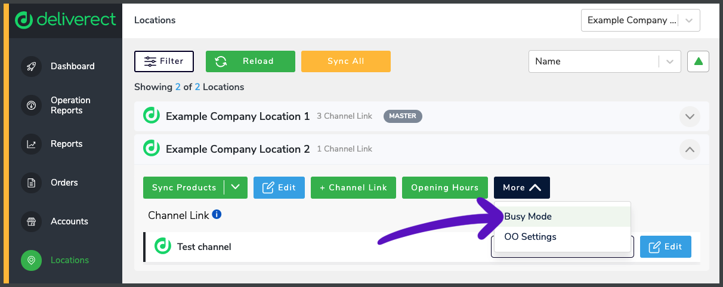Image resolution: width=723 pixels, height=287 pixels.
Task: Select Busy Mode from More menu
Action: (x=563, y=217)
